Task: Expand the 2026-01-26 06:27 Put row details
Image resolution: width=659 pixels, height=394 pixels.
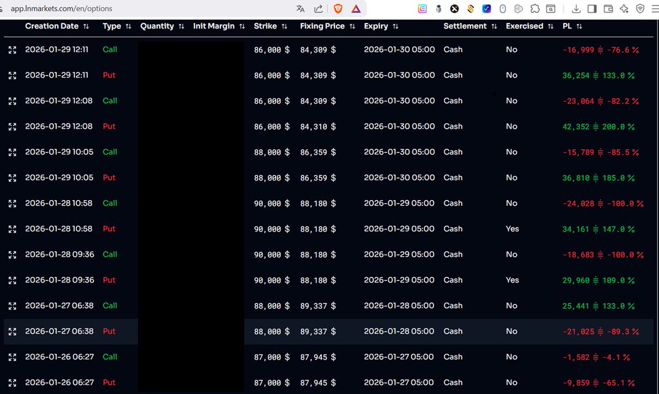Action: point(13,382)
